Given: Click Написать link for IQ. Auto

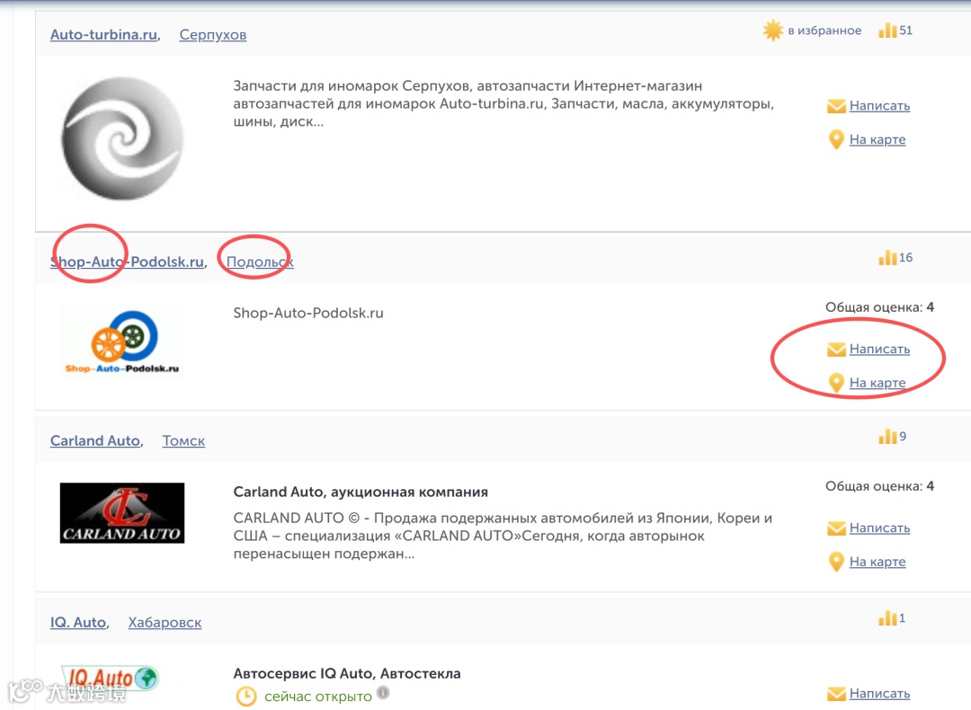Looking at the screenshot, I should click(879, 694).
